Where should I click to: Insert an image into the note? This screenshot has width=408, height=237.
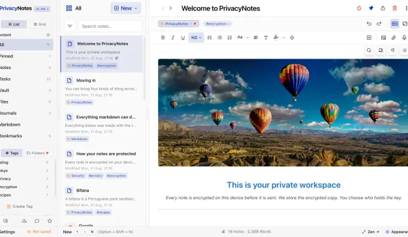[383, 38]
